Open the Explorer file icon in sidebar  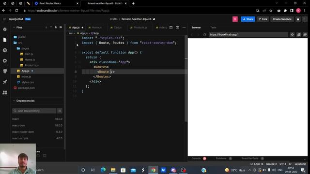(5, 40)
